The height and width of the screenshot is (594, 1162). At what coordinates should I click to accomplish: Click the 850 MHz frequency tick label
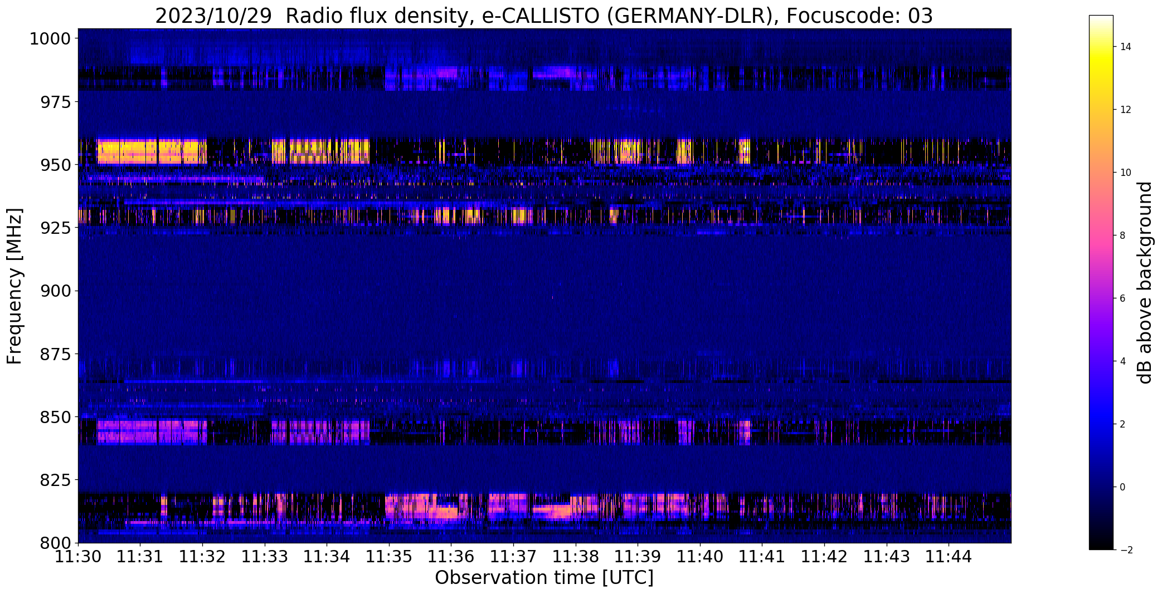(x=56, y=417)
